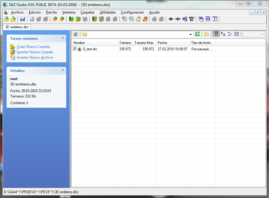This screenshot has width=269, height=198.
Task: Click the date 27.03.2010 16:00:07 cell
Action: 173,49
